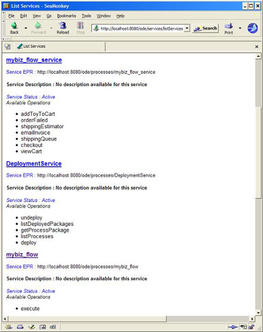This screenshot has height=332, width=263.
Task: Open Address Book icon in status bar
Action: 43,327
